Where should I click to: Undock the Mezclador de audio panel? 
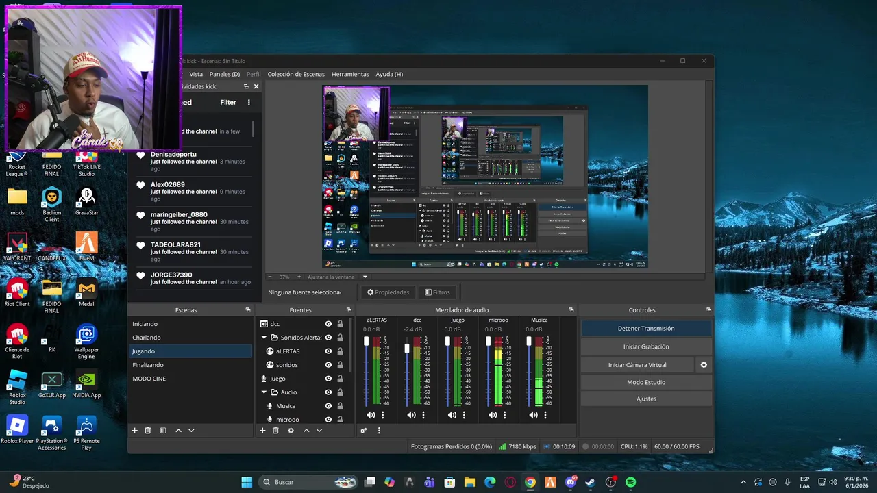[x=571, y=310]
